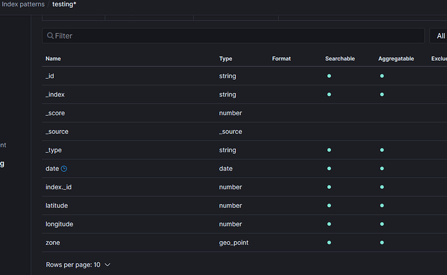Click the Searchable dot in _id row
The image size is (447, 275).
tap(329, 76)
